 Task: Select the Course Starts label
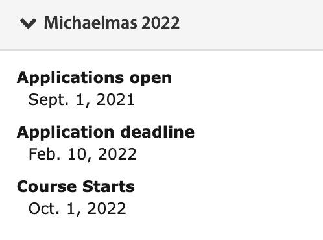coord(76,187)
